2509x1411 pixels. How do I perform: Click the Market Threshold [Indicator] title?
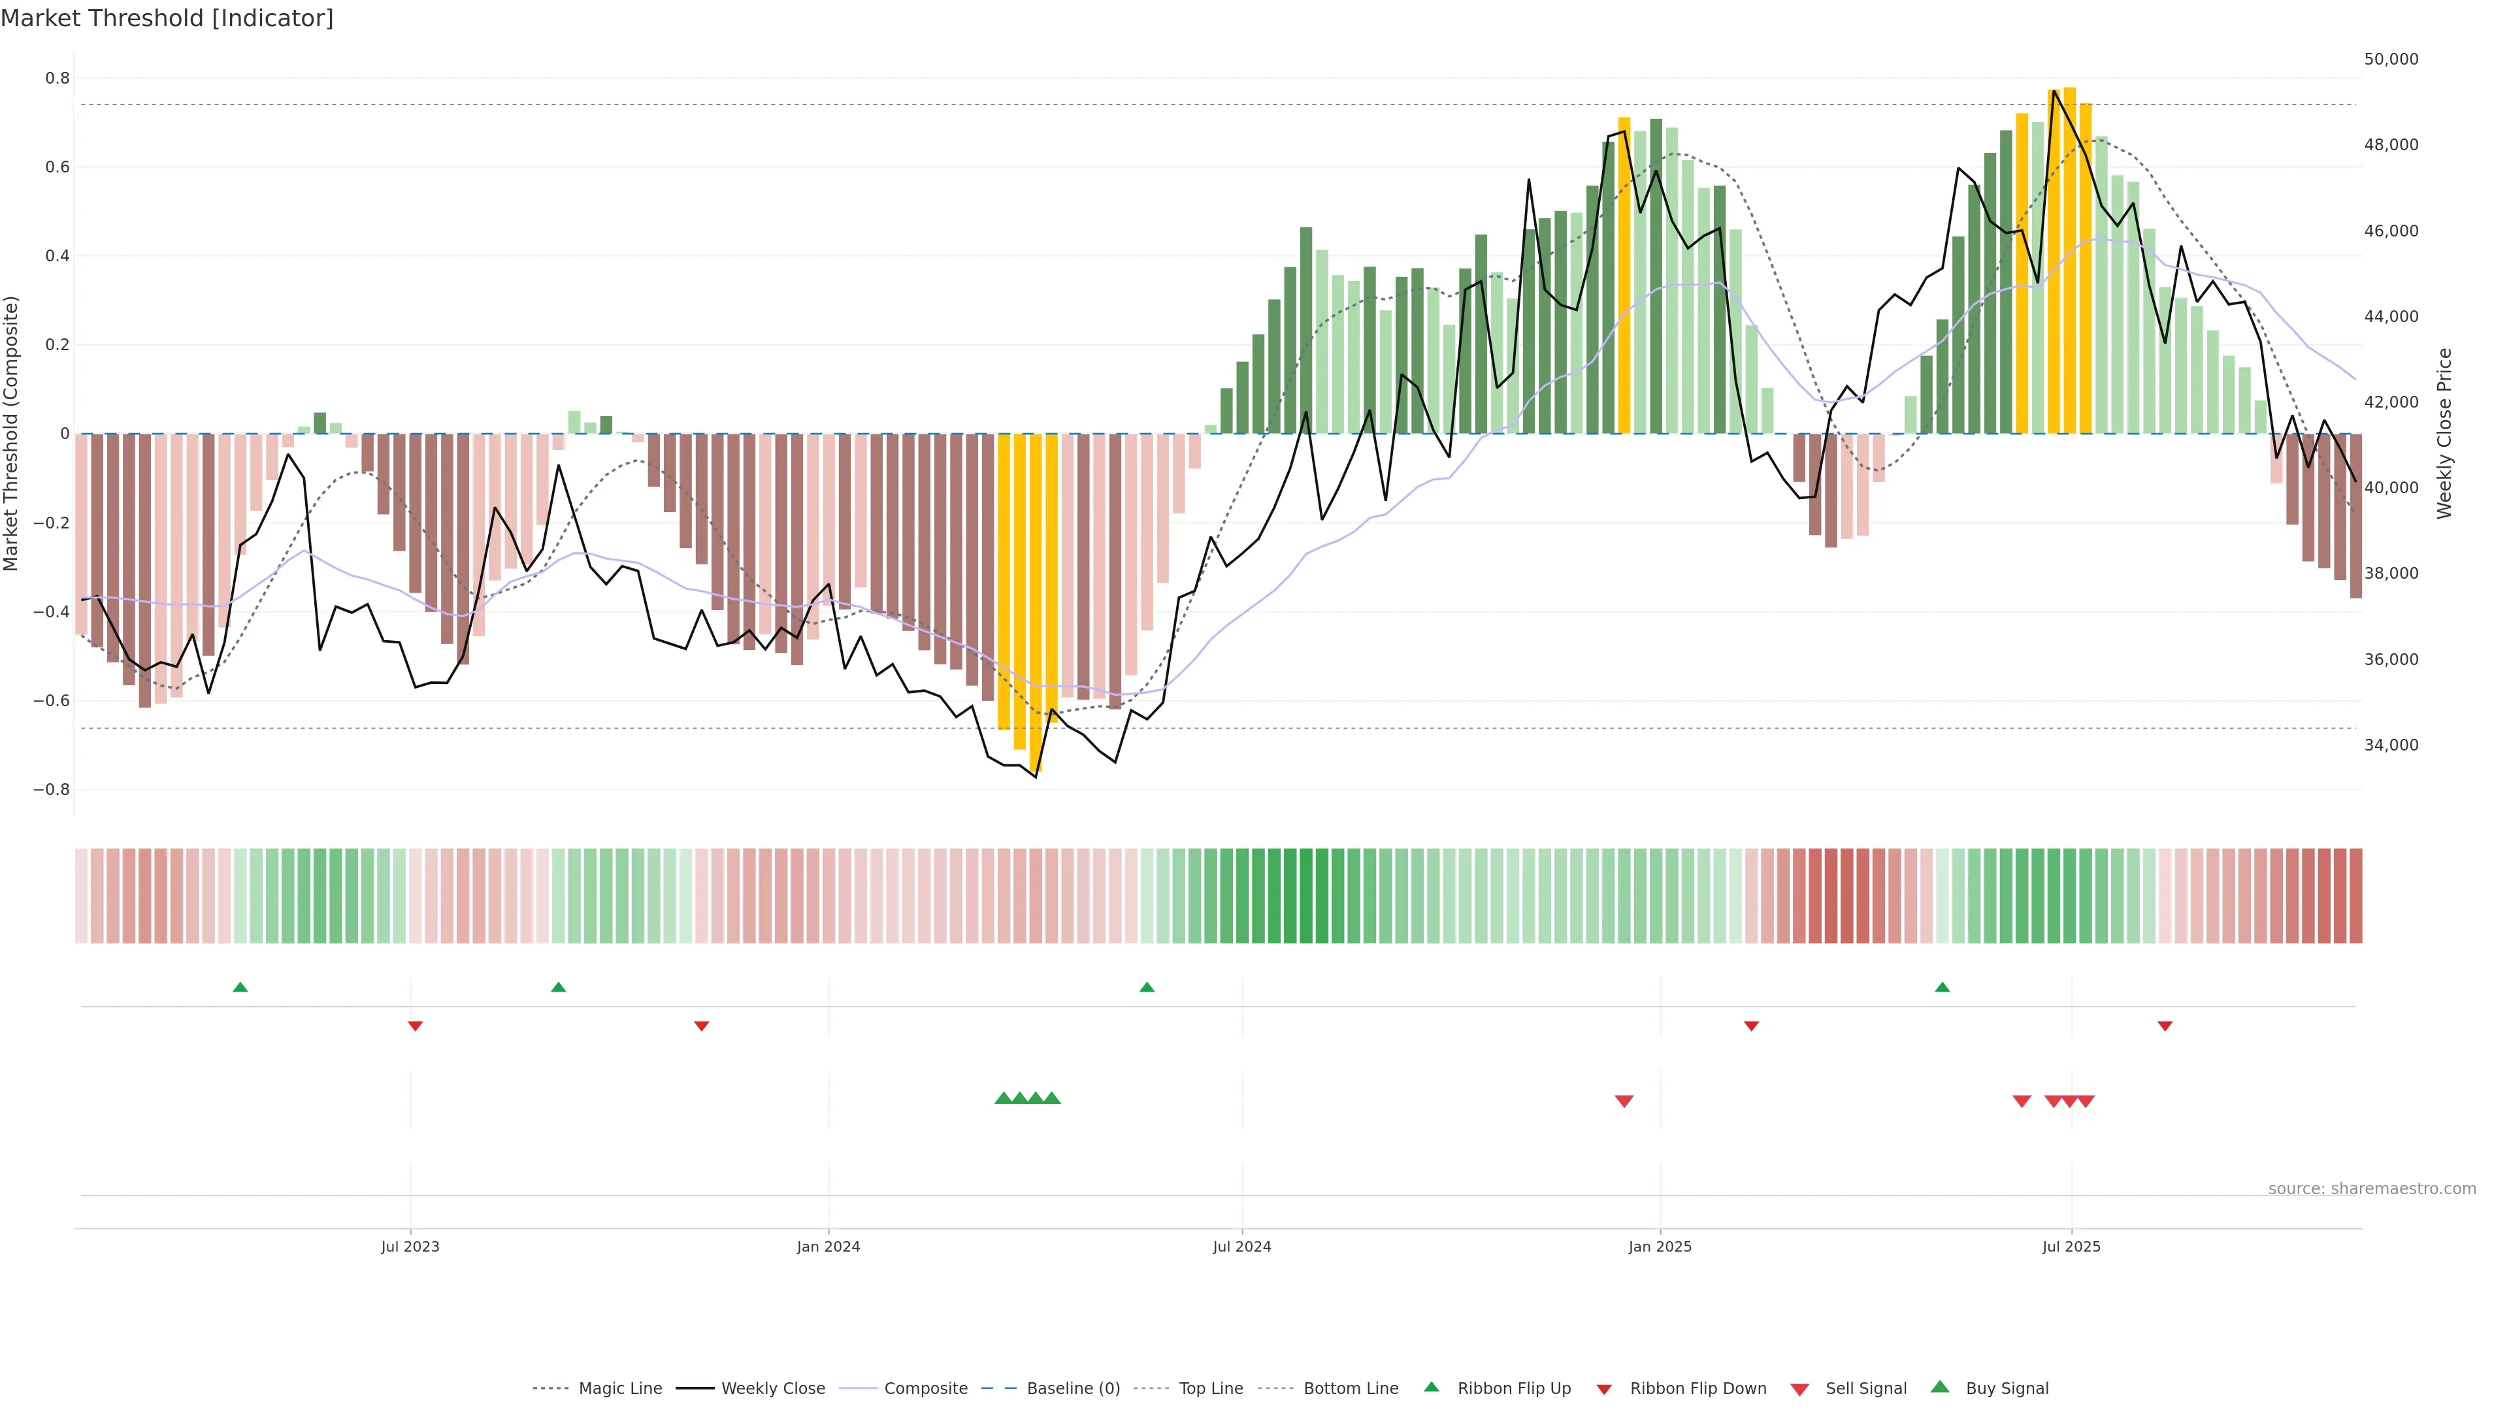tap(167, 18)
